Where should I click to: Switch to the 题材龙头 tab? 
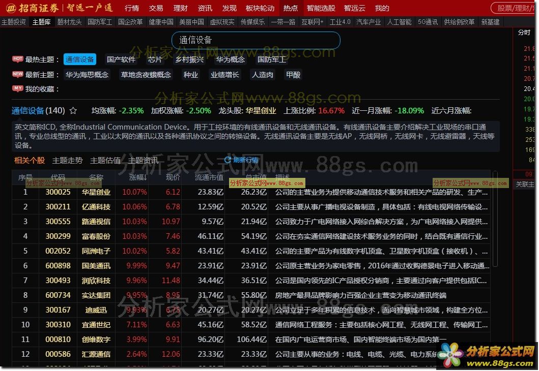tap(69, 22)
